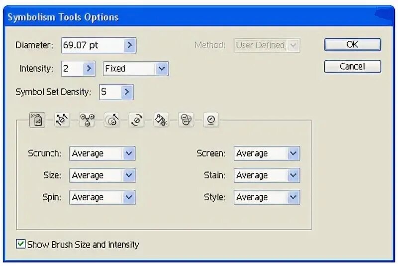Uncheck Show Brush Size and Intensity

21,244
